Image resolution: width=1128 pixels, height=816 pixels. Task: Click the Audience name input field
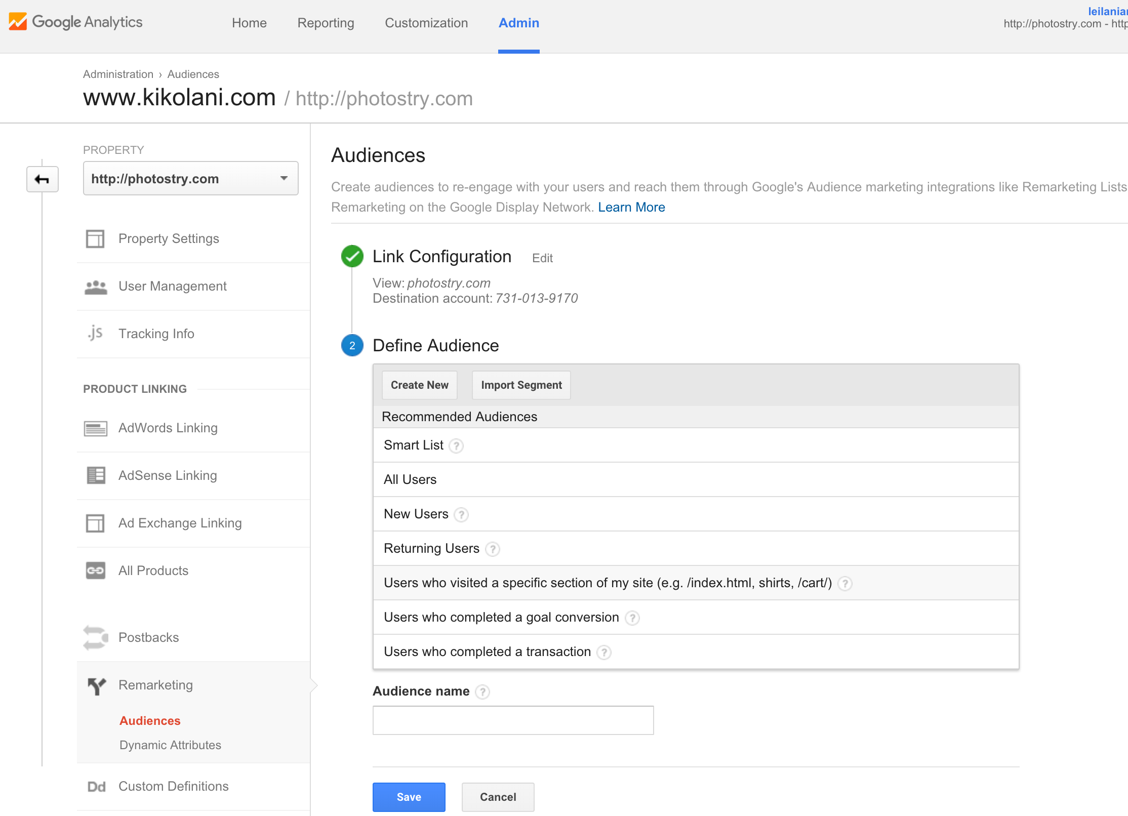[x=514, y=720]
